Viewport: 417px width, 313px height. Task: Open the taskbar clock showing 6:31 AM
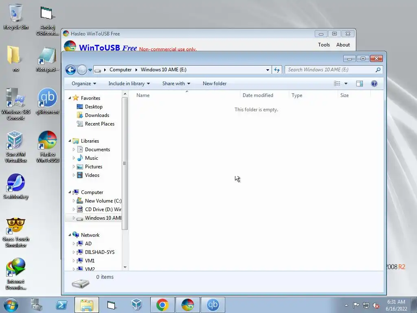tap(396, 305)
